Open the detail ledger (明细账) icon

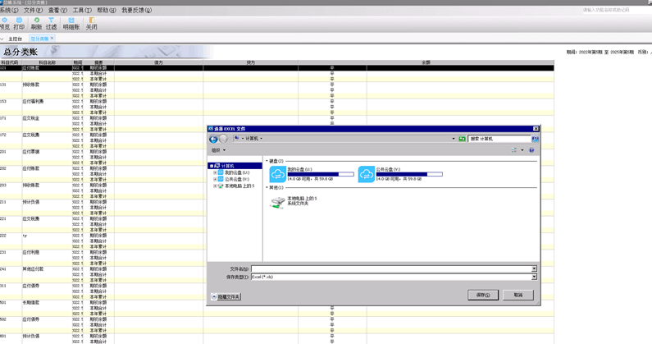click(x=71, y=22)
